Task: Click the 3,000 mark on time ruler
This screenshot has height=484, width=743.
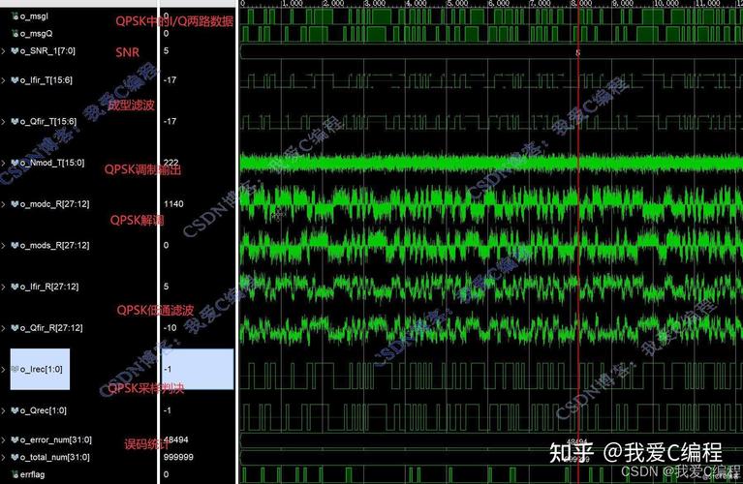Action: click(374, 3)
